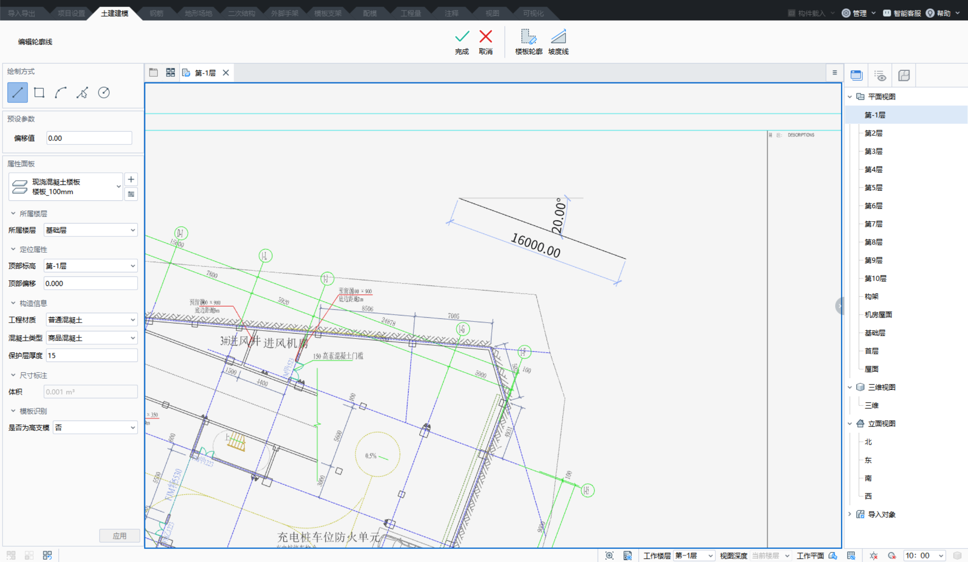
Task: Open the 混凝土类型 dropdown
Action: point(92,338)
